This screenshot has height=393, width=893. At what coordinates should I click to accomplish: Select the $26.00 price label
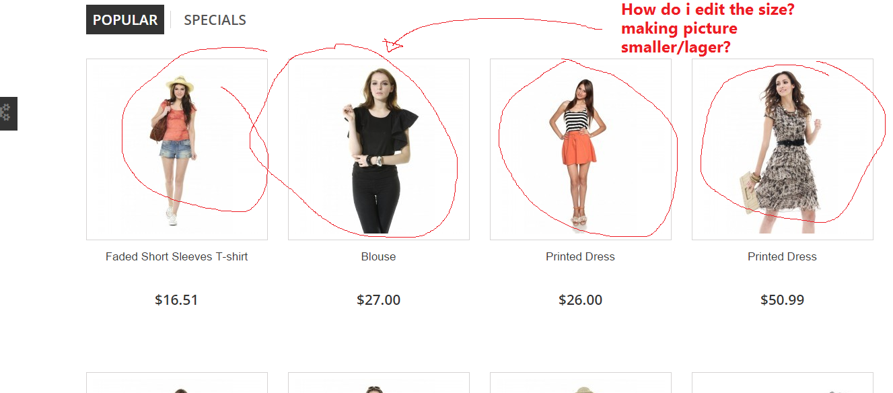(581, 300)
